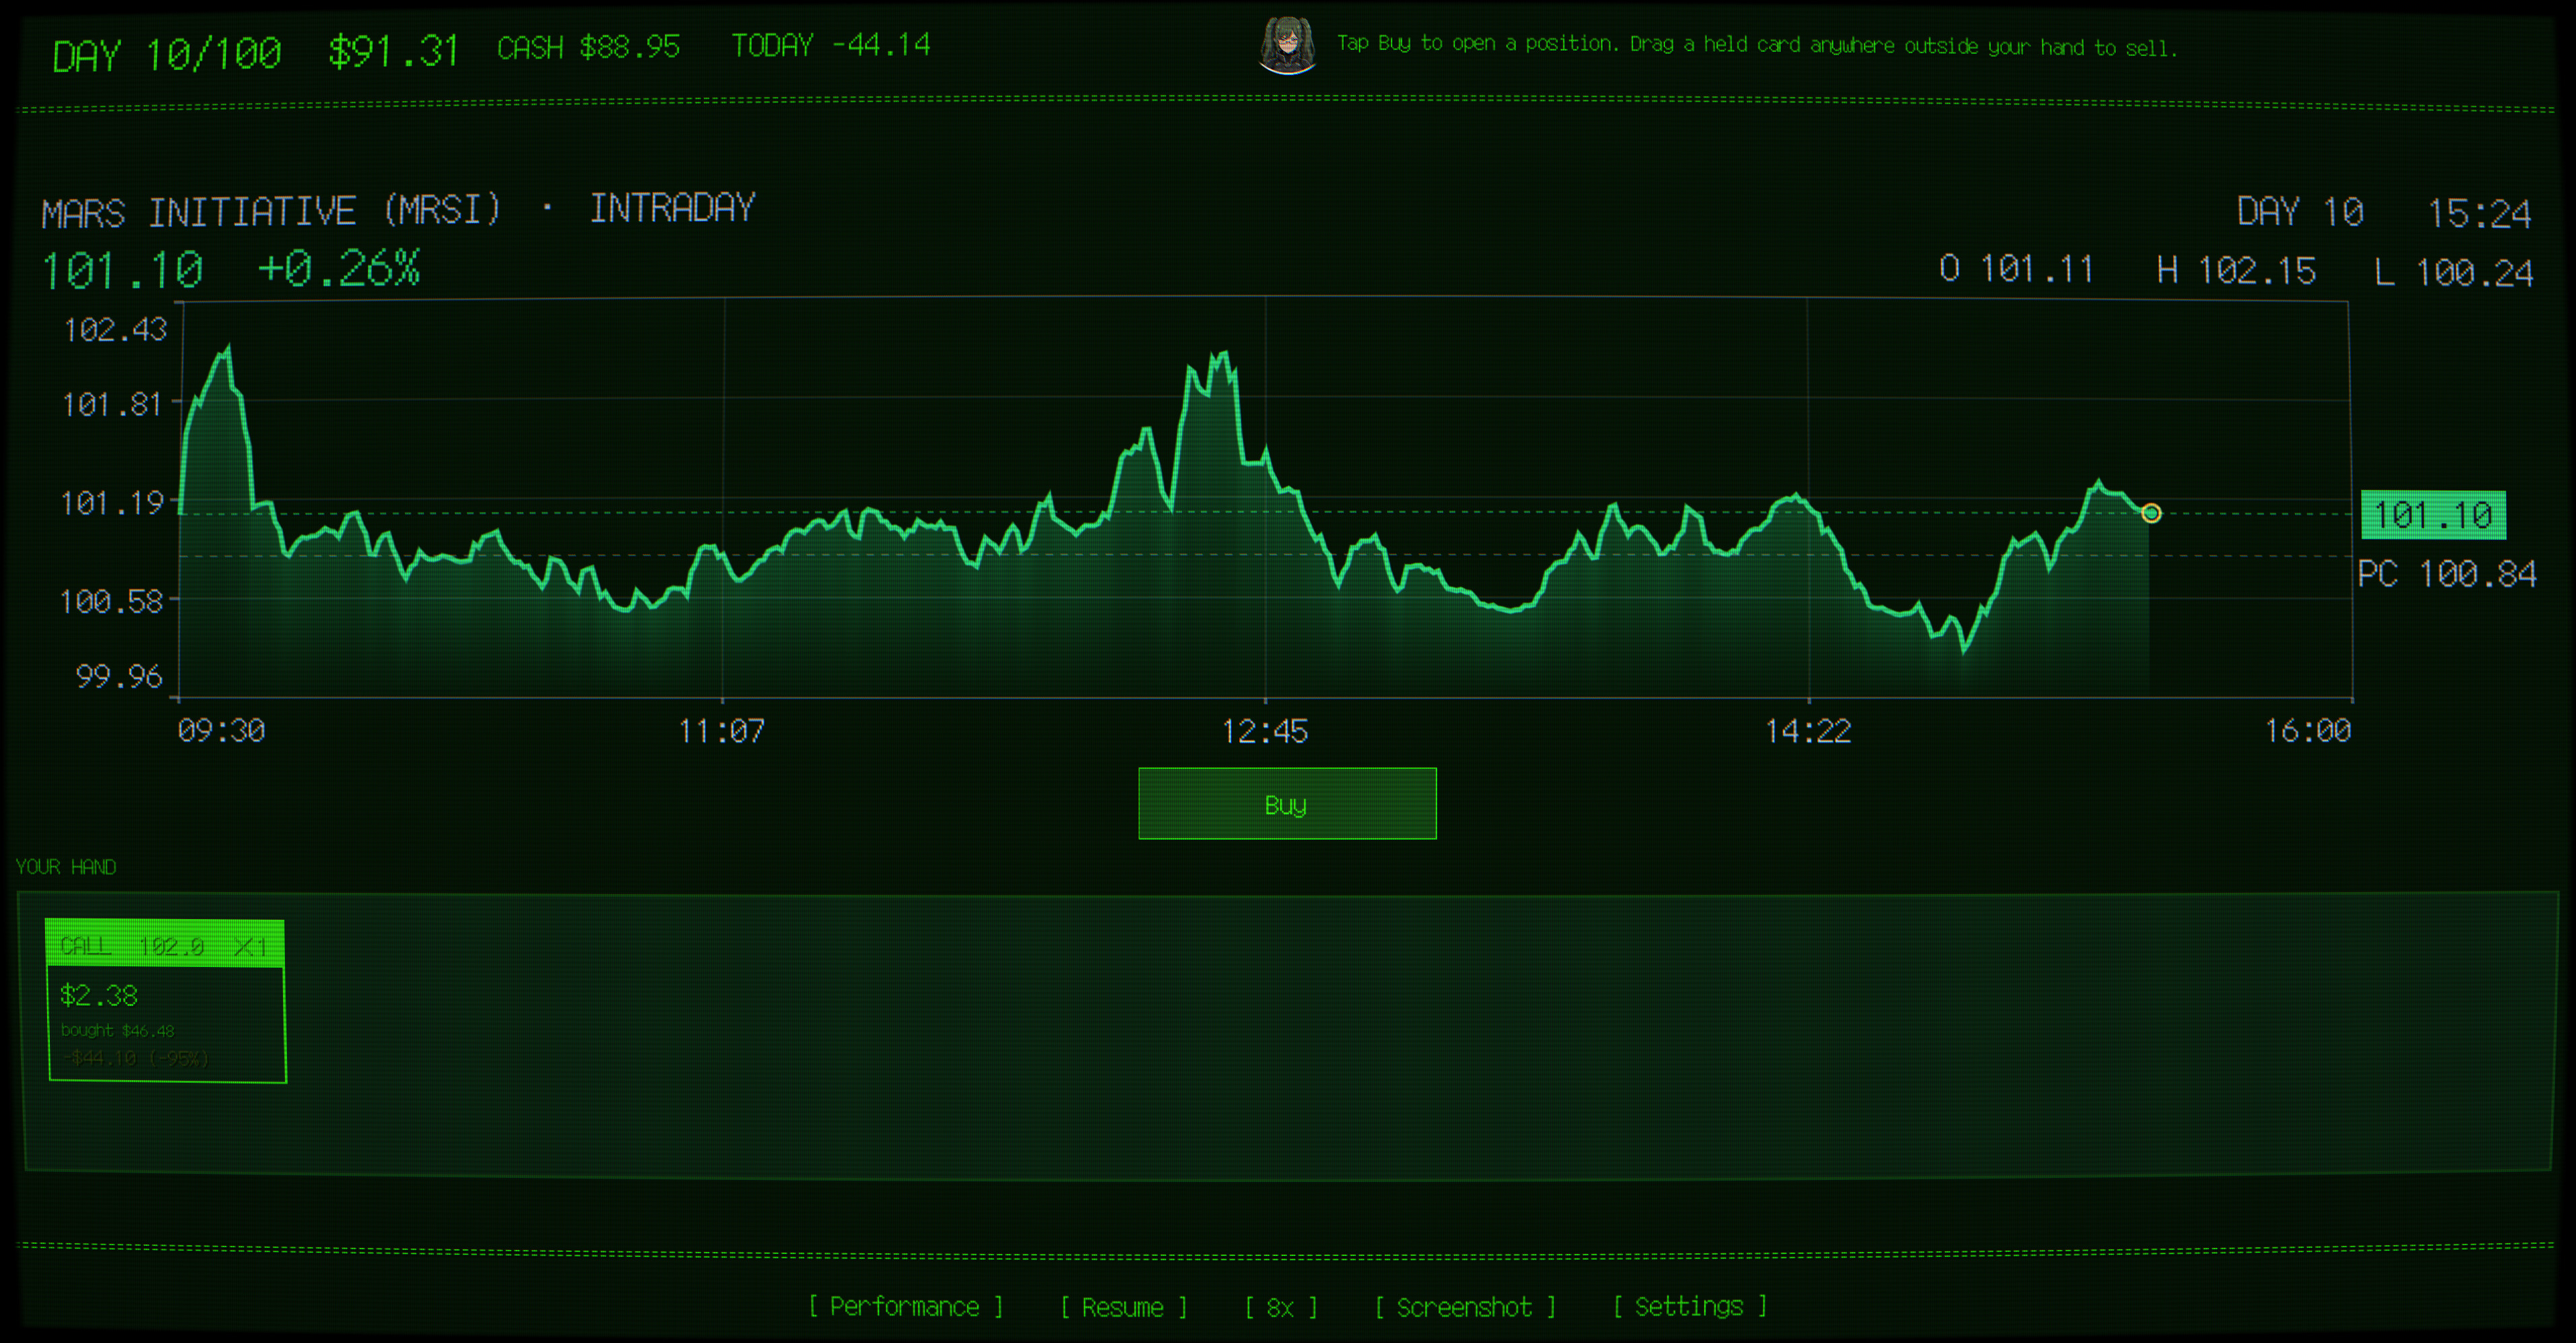Open the Performance panel

coord(905,1306)
